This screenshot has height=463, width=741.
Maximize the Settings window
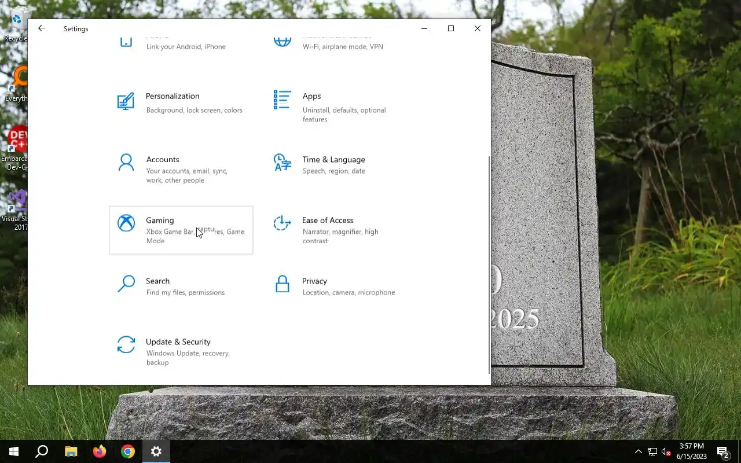point(451,28)
